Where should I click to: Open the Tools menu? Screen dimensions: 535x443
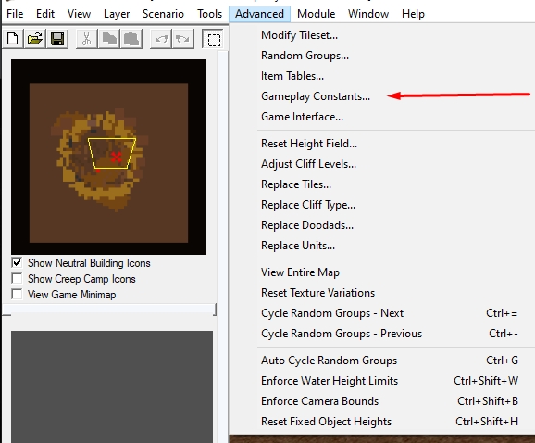click(x=209, y=14)
